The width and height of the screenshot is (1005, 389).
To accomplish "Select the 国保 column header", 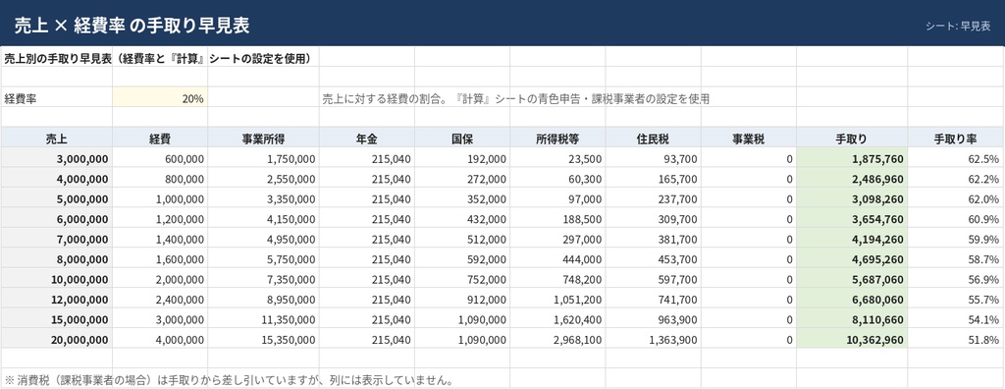I will point(462,138).
